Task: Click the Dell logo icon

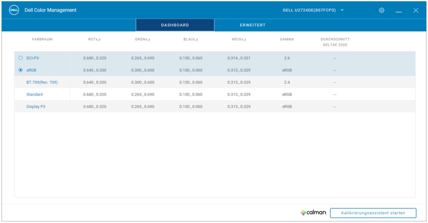Action: [14, 10]
